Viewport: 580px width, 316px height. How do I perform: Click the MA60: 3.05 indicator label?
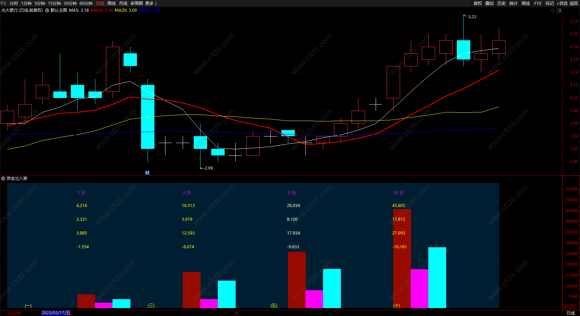click(x=150, y=10)
